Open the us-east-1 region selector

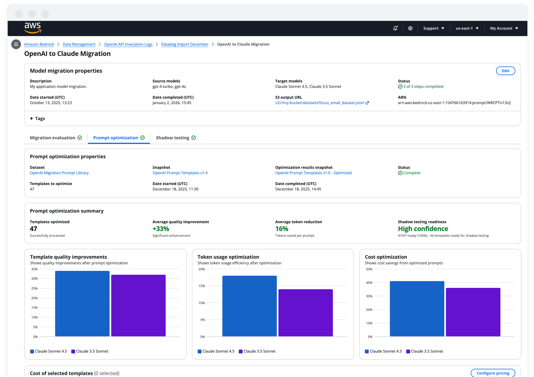coord(467,28)
